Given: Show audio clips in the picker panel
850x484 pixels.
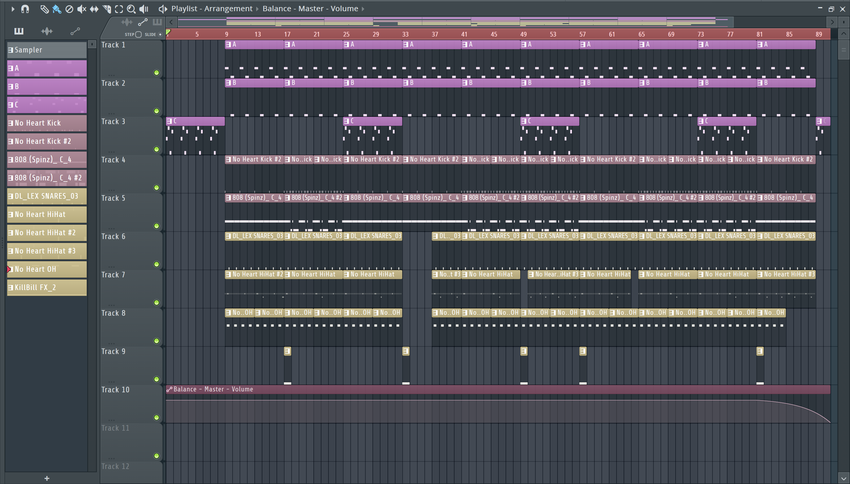Looking at the screenshot, I should [47, 31].
